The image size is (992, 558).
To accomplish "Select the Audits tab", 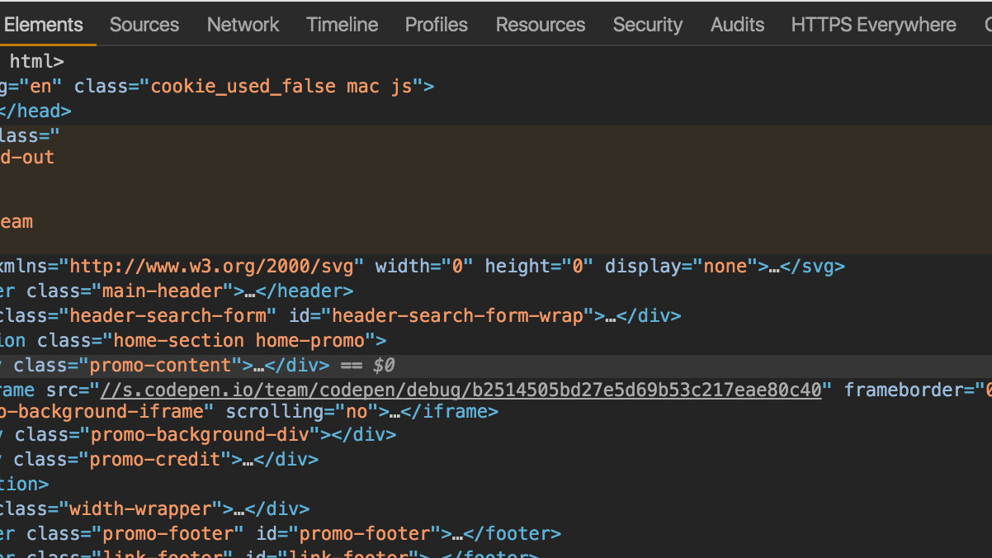I will pyautogui.click(x=737, y=25).
